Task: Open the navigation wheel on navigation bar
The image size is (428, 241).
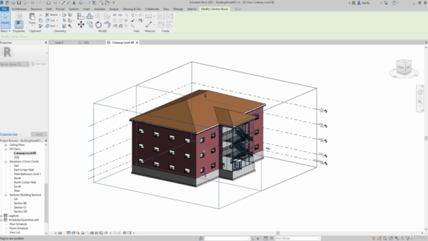Action: [x=420, y=92]
